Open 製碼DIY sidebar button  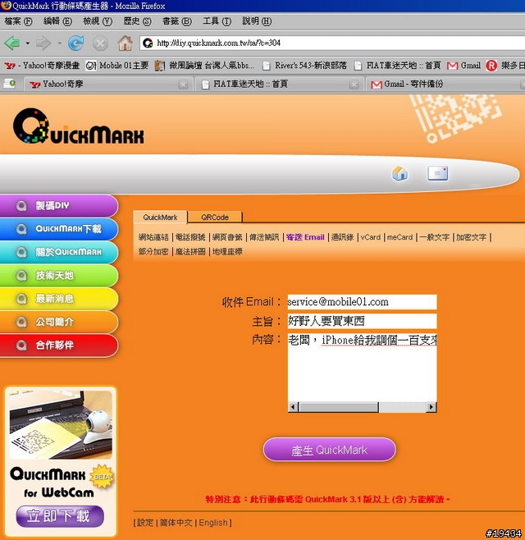point(59,206)
